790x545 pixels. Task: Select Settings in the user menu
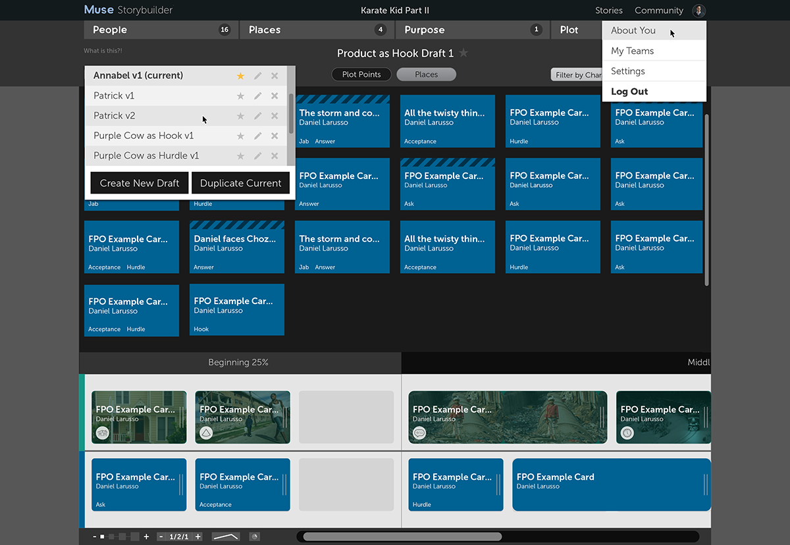[x=654, y=71]
